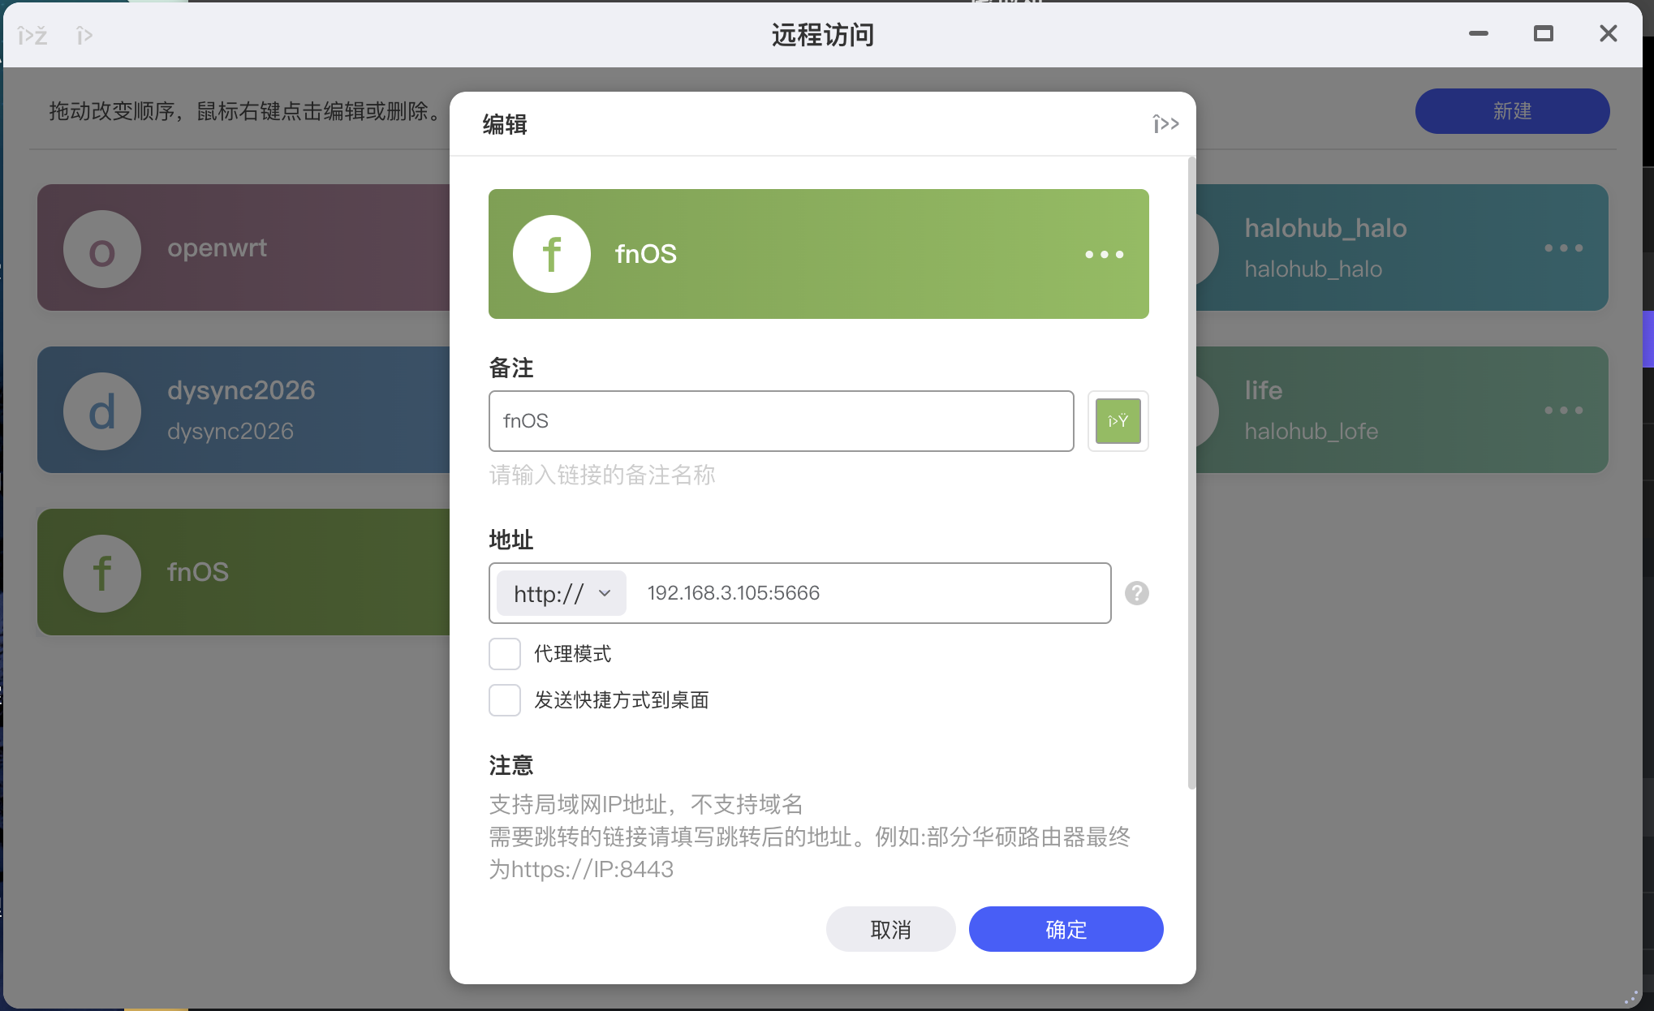This screenshot has width=1654, height=1011.
Task: Click the 备注 name input field
Action: (x=781, y=421)
